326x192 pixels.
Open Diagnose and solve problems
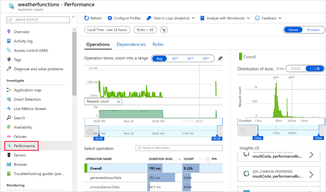(38, 69)
